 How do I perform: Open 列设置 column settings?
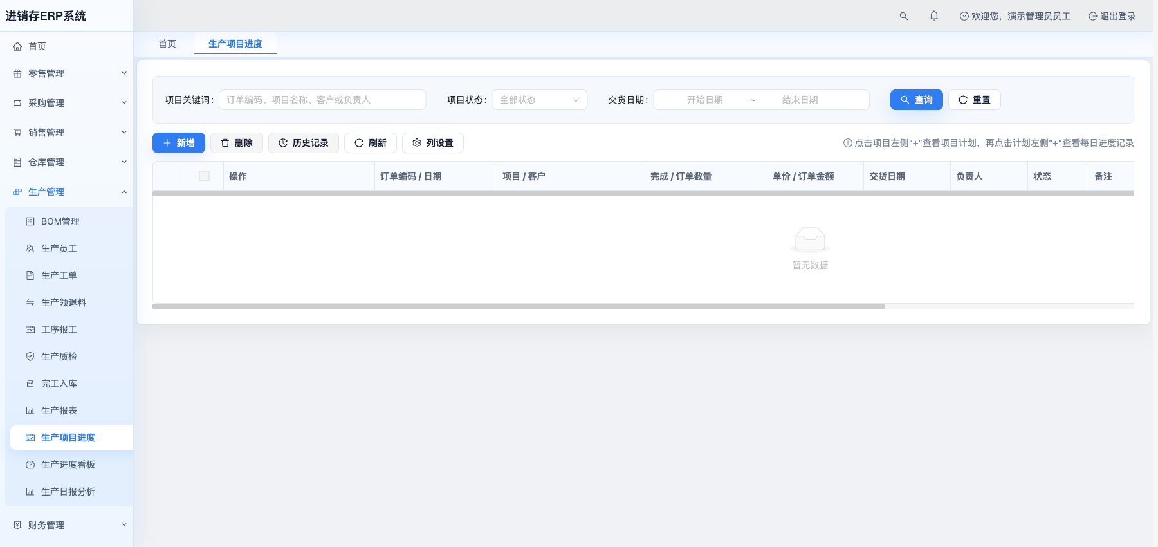433,143
